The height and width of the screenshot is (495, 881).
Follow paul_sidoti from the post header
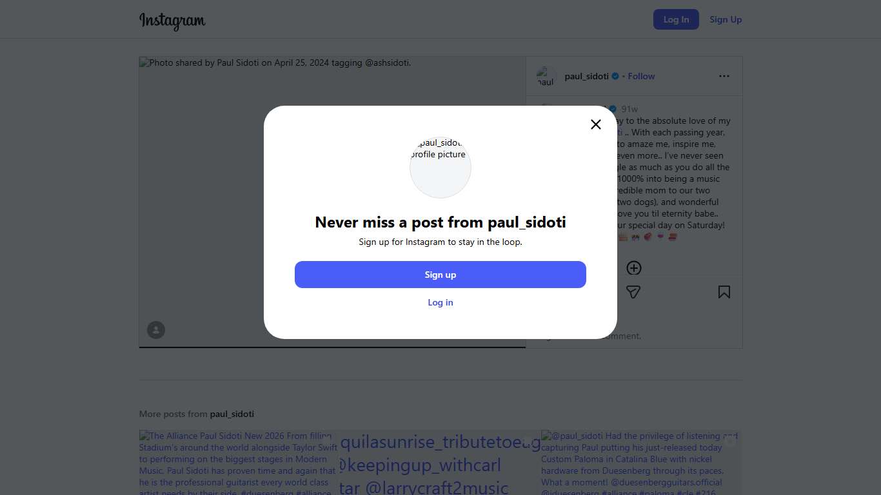coord(641,76)
